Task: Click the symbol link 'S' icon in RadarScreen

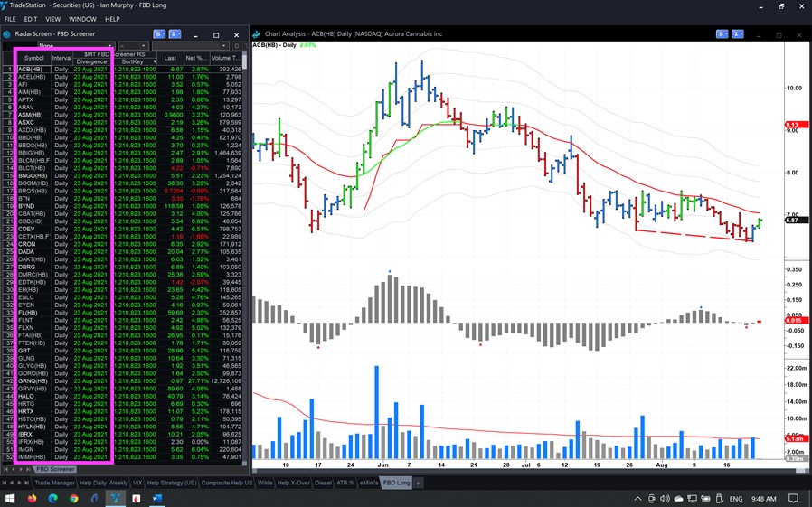Action: [159, 34]
